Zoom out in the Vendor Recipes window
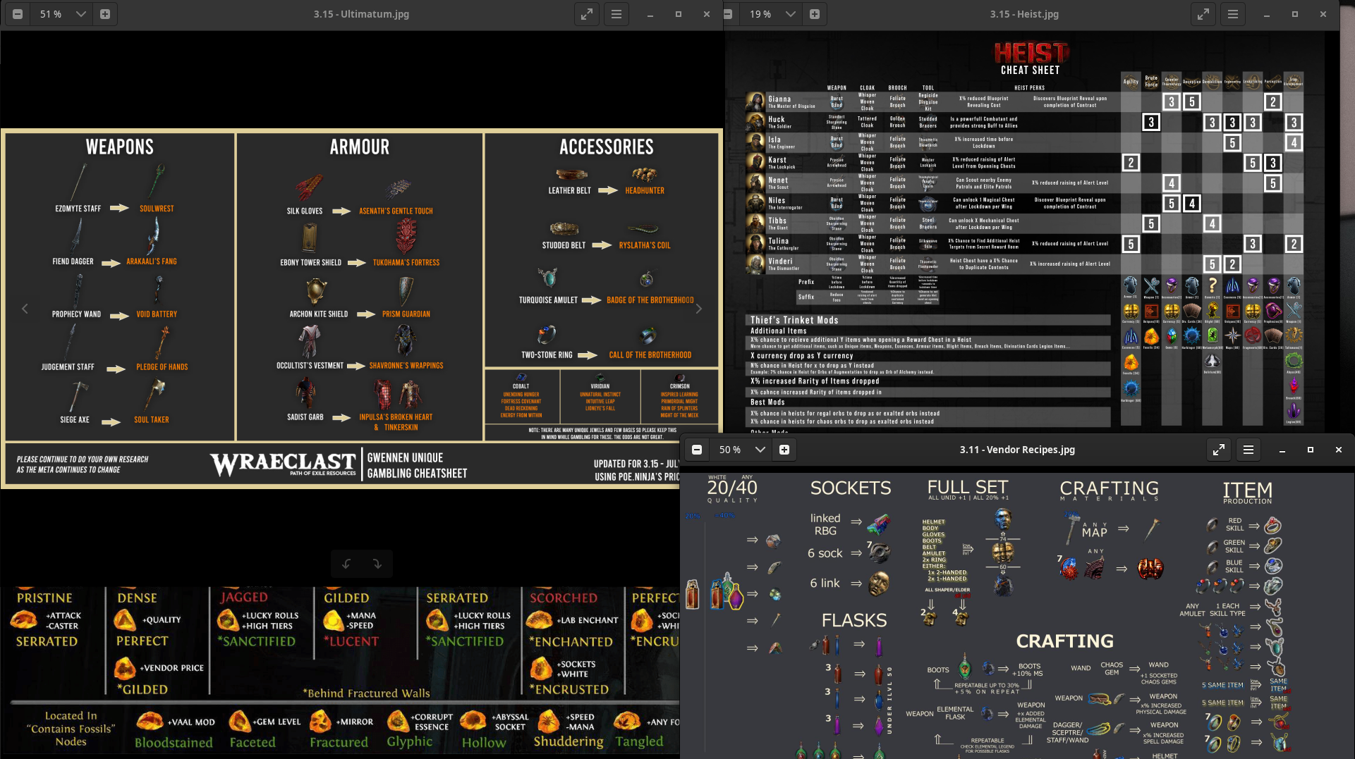The image size is (1355, 759). (697, 450)
